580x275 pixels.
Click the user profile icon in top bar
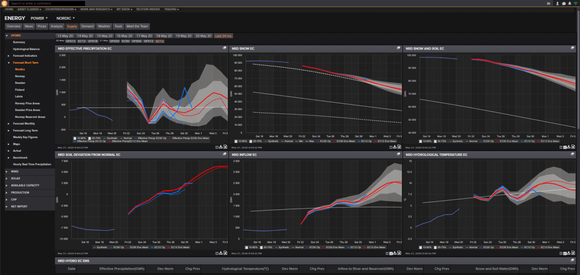557,3
